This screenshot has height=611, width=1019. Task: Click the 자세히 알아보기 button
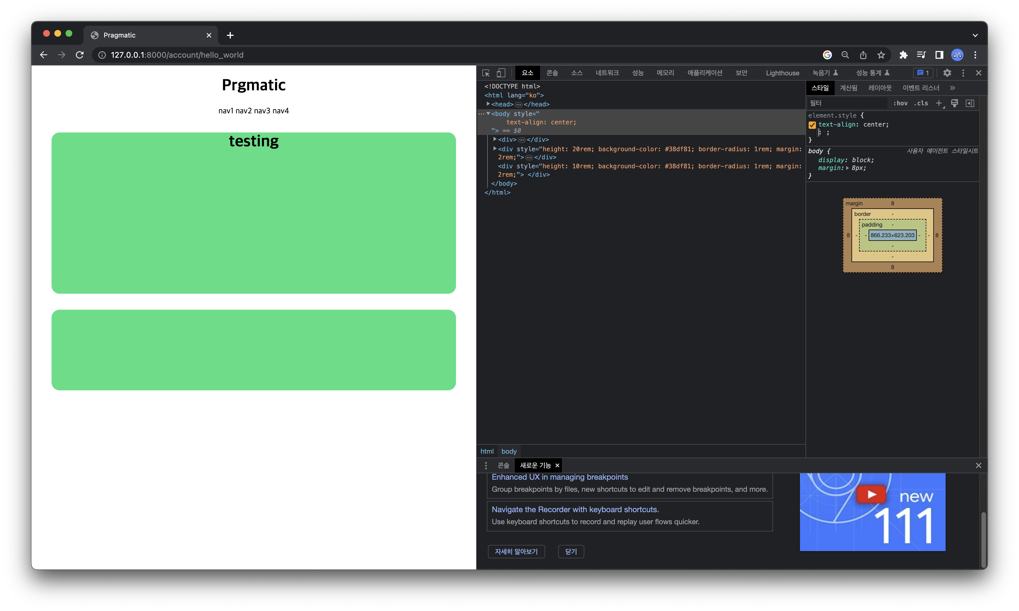(x=516, y=551)
